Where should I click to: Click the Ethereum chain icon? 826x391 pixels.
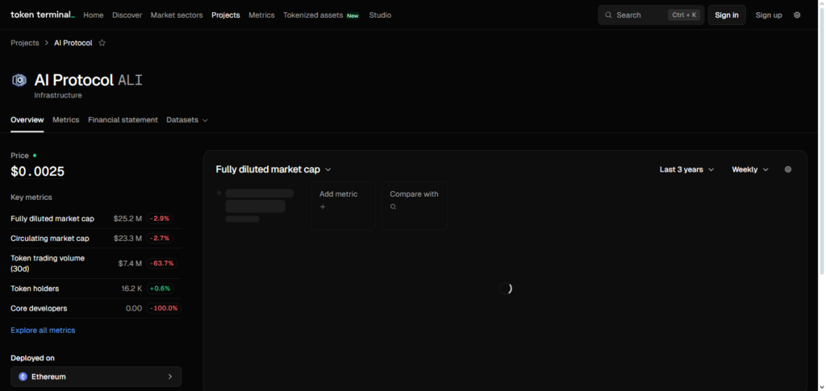[23, 376]
